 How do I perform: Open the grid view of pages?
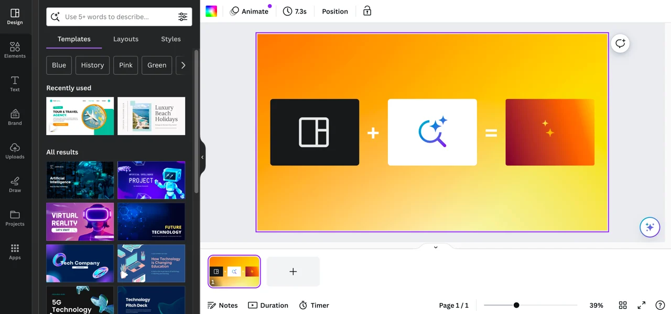623,305
